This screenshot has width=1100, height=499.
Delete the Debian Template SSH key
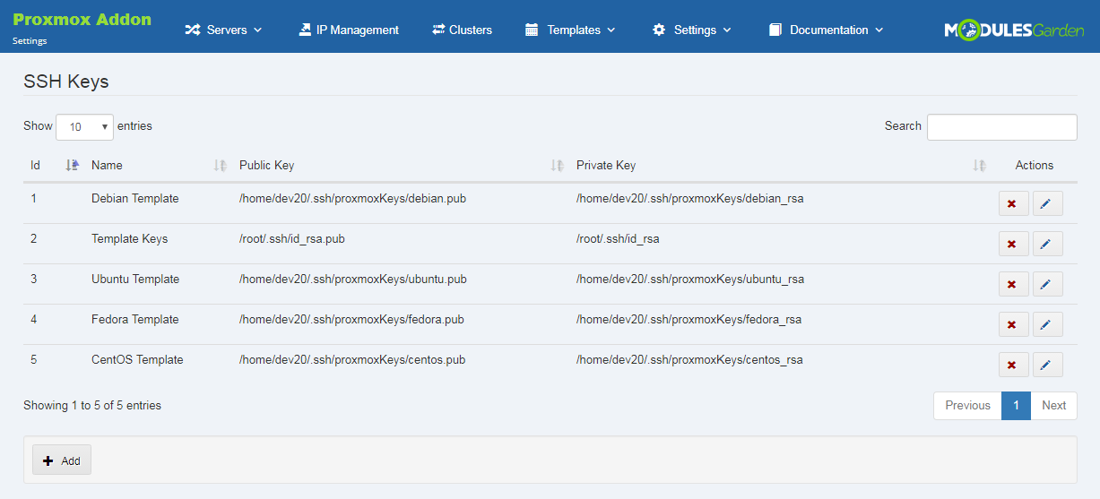(1013, 203)
